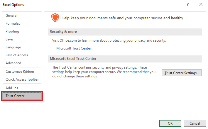Click the Security & more section header
Image resolution: width=208 pixels, height=129 pixels.
[x=63, y=32]
